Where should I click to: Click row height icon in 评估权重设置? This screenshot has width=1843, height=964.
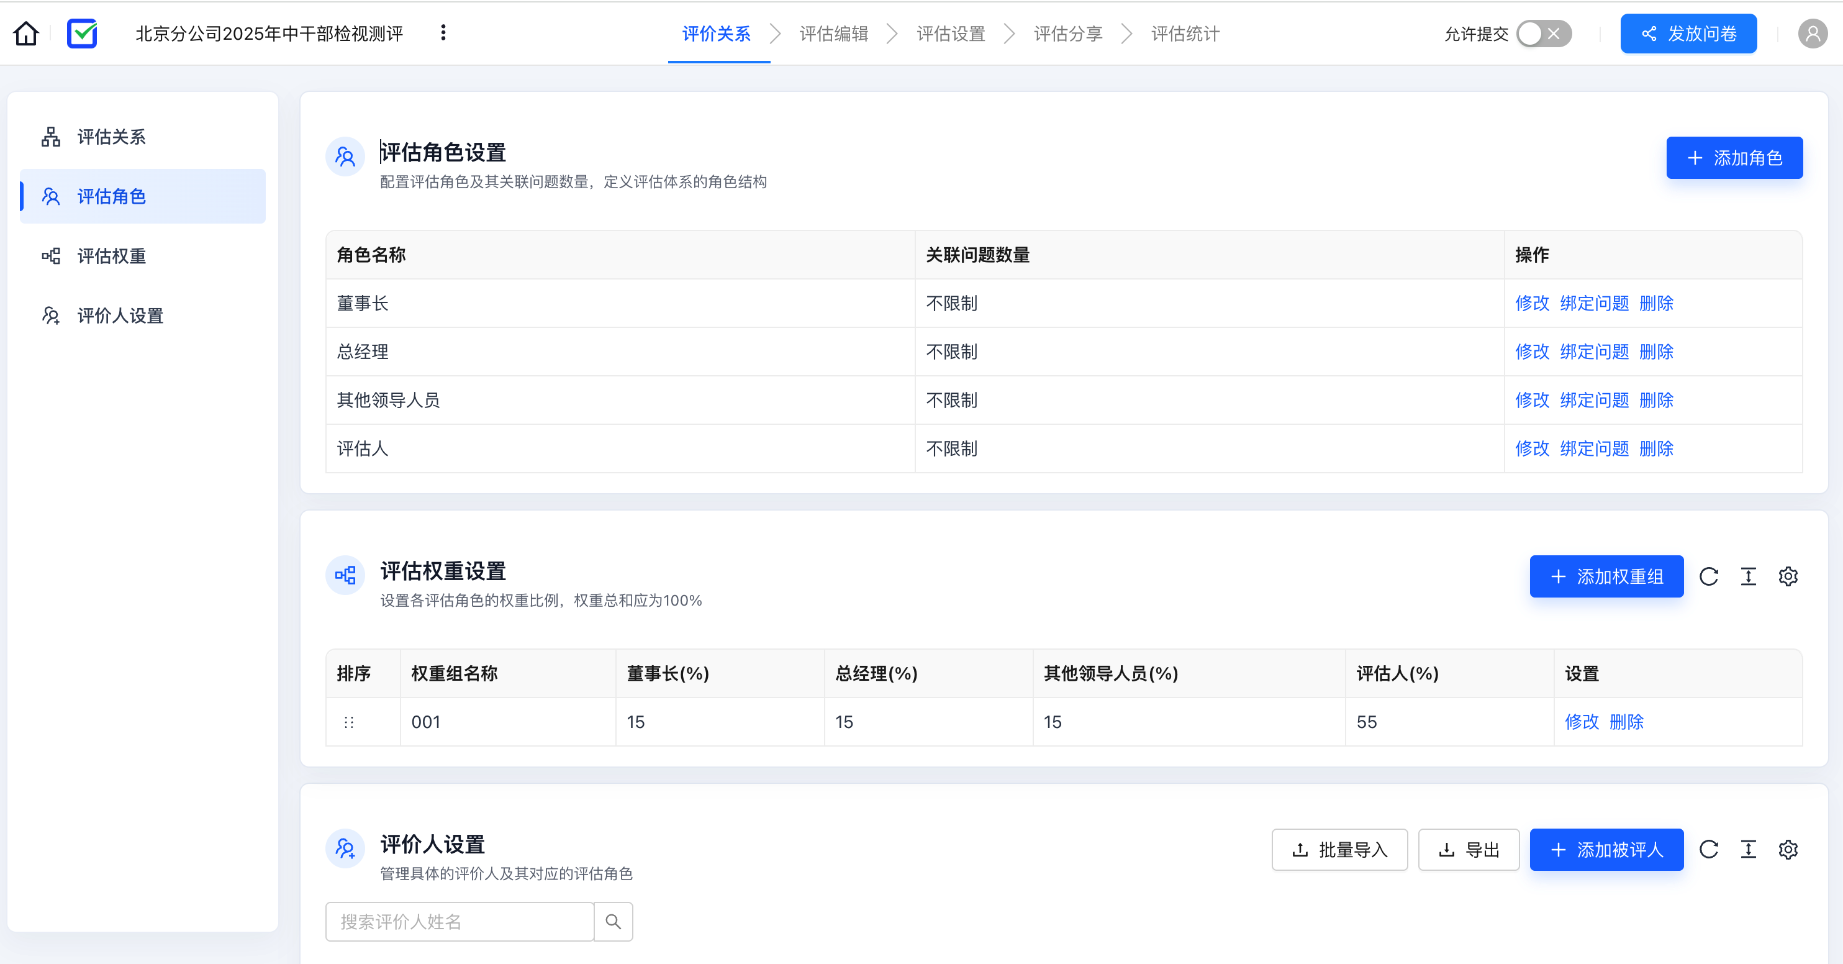point(1748,576)
